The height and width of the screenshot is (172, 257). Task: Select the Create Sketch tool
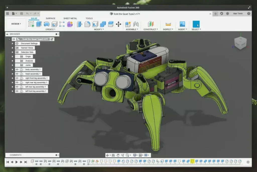31,24
